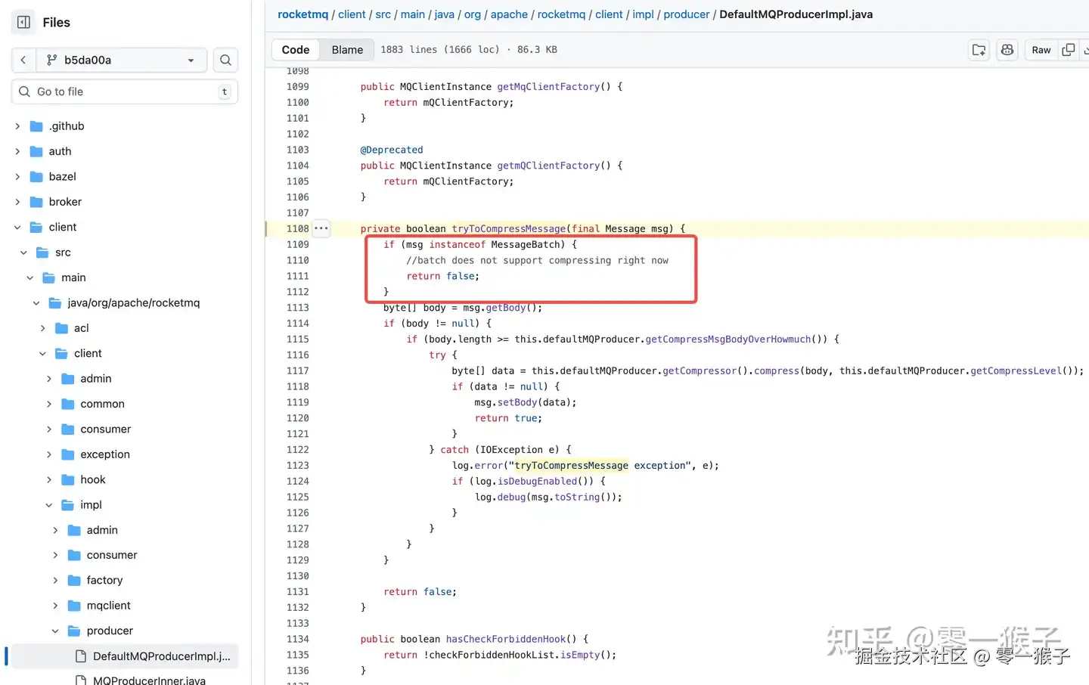Click the DefaultMQProducerImpl file icon
Screen dimensions: 1089x685
click(x=81, y=656)
